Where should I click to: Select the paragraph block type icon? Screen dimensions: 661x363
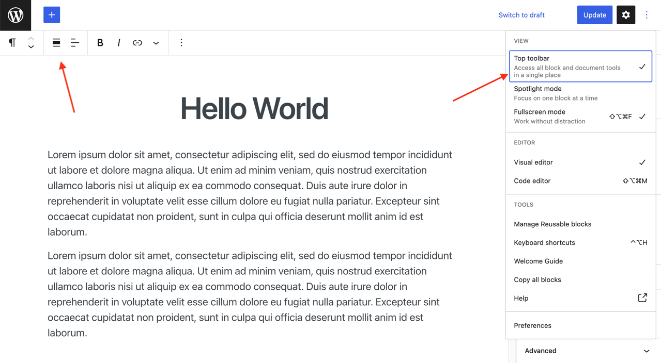click(x=11, y=43)
